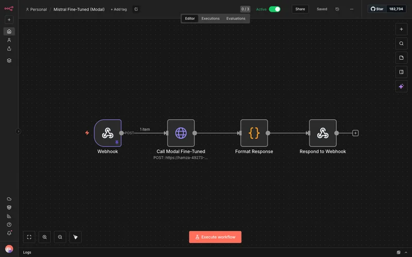Open the three-dot more options menu
Viewport: 412px width, 257px height.
[352, 9]
